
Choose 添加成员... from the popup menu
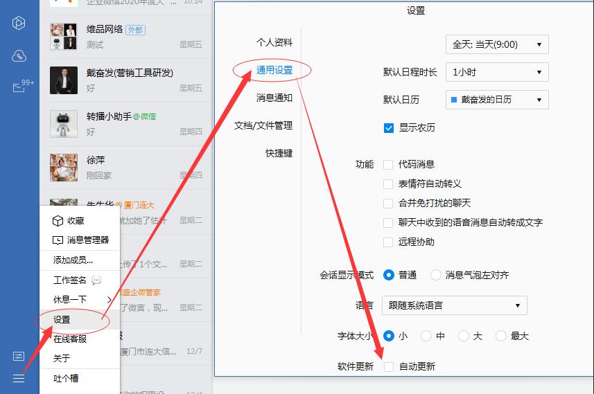click(x=80, y=260)
